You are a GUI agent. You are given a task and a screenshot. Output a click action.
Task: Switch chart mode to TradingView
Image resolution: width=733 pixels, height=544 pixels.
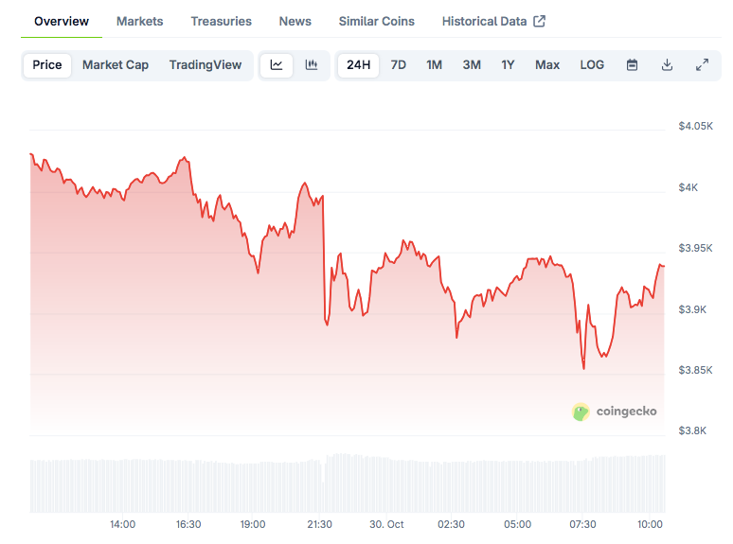pyautogui.click(x=206, y=65)
